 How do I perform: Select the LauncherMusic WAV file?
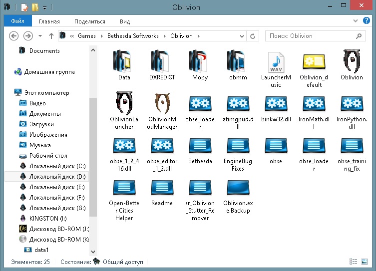click(x=276, y=69)
